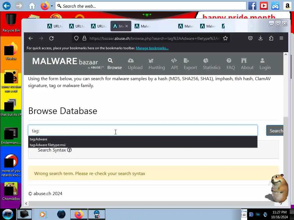This screenshot has width=294, height=220.
Task: Click the Browse Database search field containing 'tag:'
Action: coord(143,131)
